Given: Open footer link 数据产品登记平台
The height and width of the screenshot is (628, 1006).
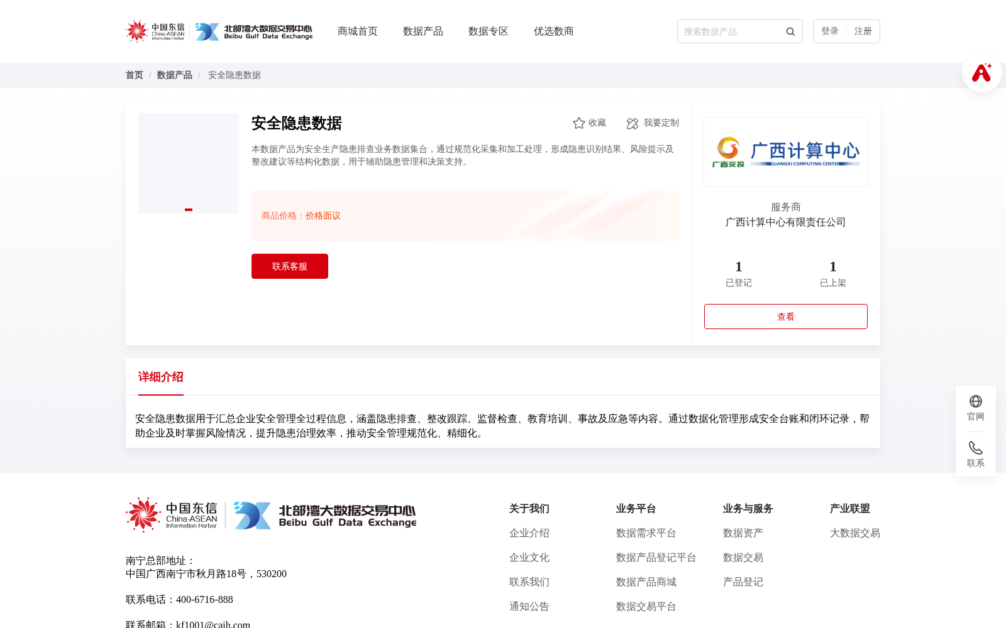Looking at the screenshot, I should point(656,558).
